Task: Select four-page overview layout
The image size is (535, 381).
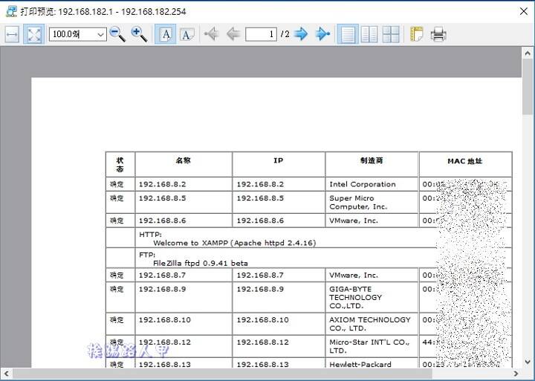Action: click(x=391, y=34)
